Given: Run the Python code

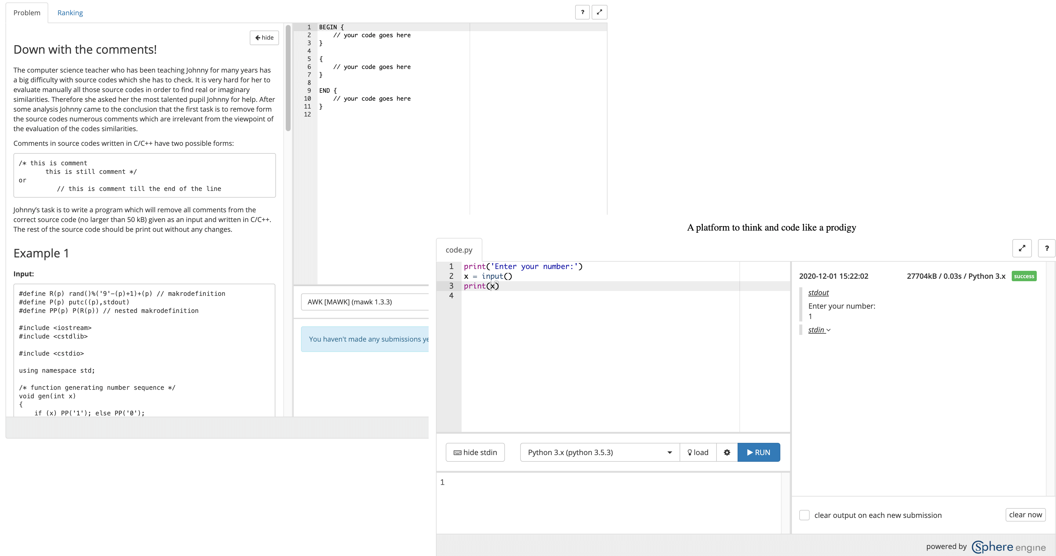Looking at the screenshot, I should tap(758, 452).
